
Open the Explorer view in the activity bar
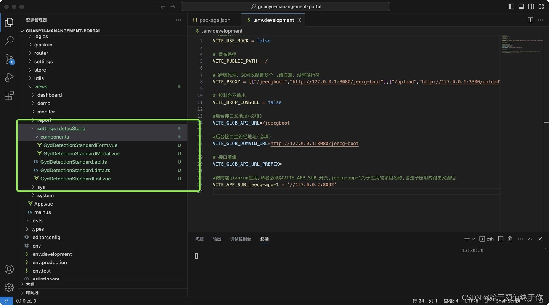click(x=9, y=22)
